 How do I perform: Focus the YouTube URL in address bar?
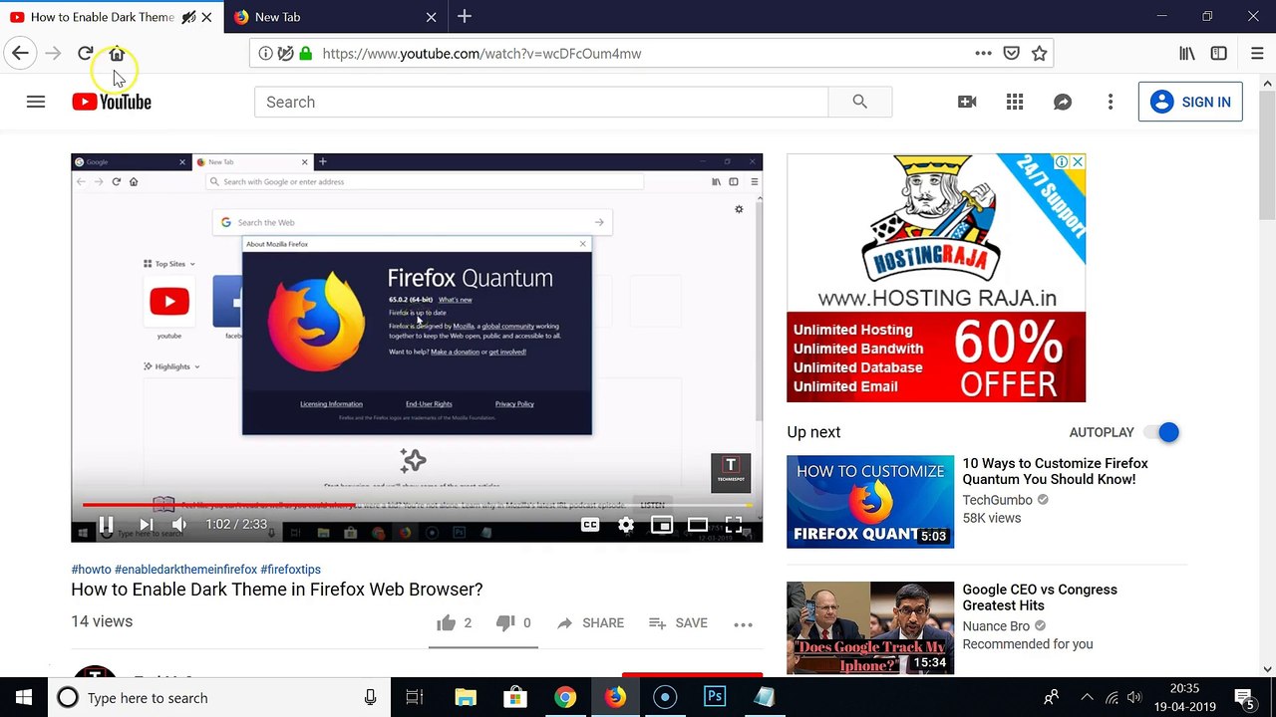tap(481, 54)
